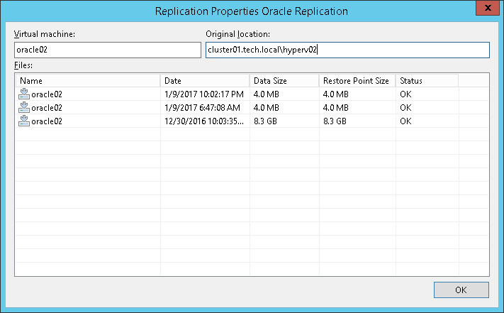Click the 8.3 GB restore point size cell
This screenshot has height=313, width=504.
tap(335, 121)
